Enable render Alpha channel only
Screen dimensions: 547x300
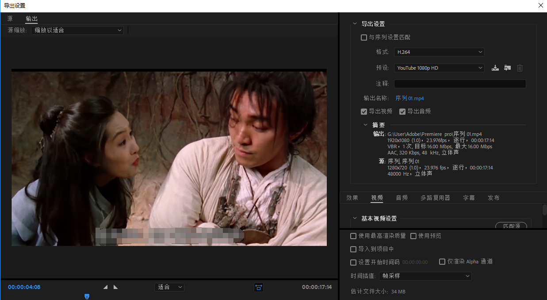coord(442,262)
